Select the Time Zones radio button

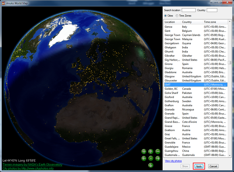(x=177, y=16)
